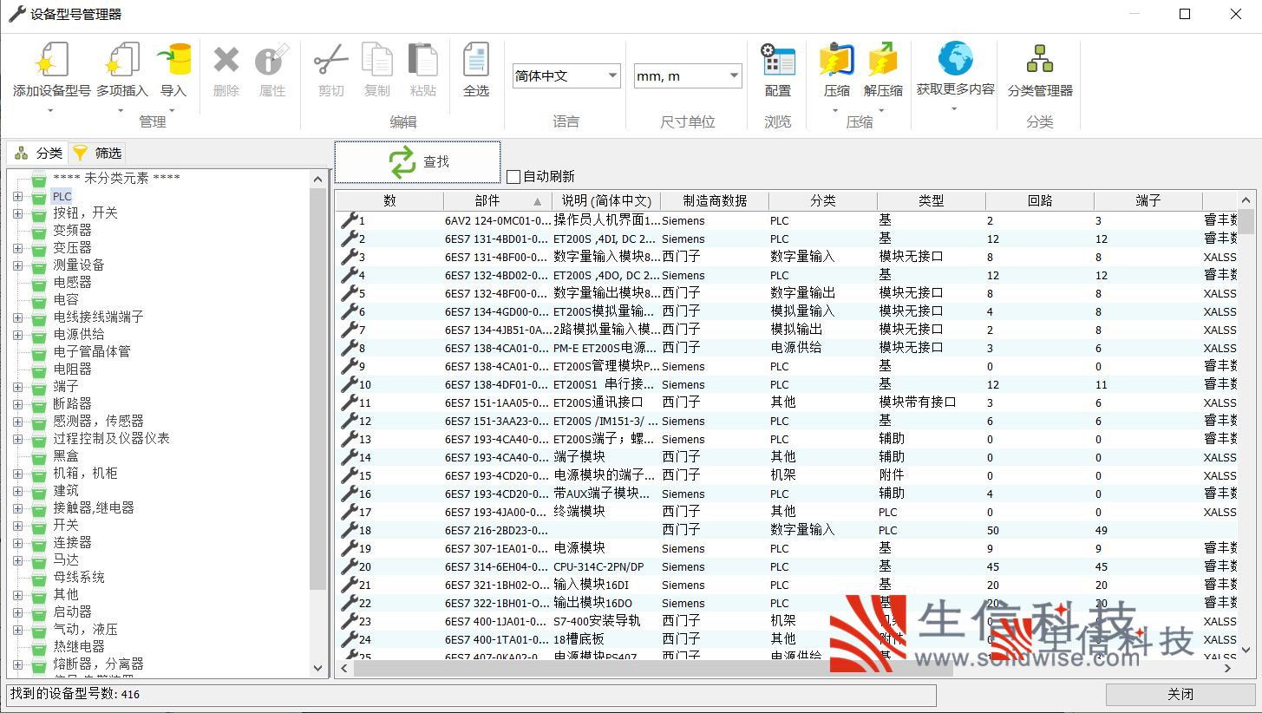Image resolution: width=1262 pixels, height=713 pixels.
Task: Click the 找到的设备型号数 status text
Action: pos(74,695)
